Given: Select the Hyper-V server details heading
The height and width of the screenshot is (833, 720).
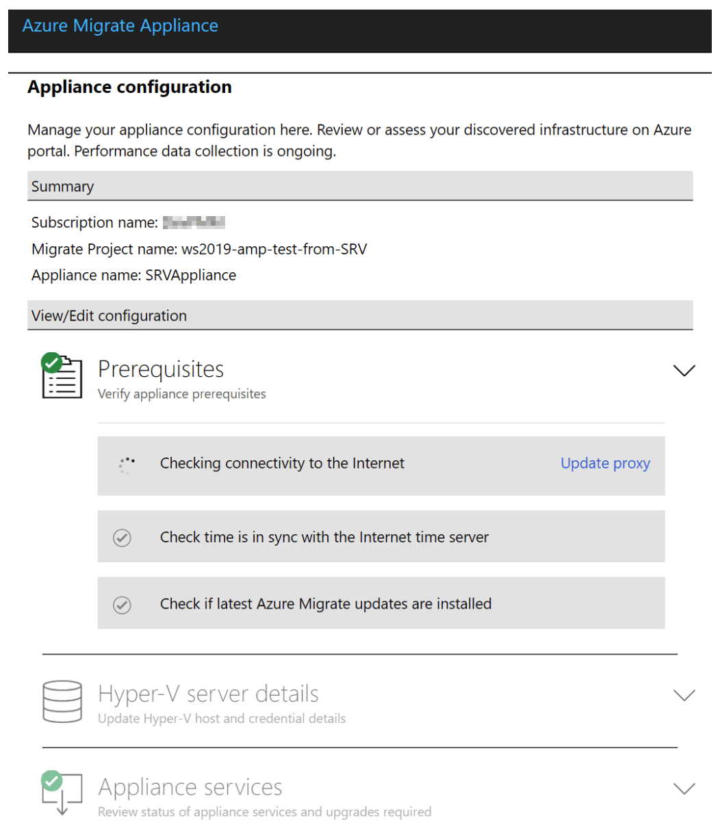Looking at the screenshot, I should coord(209,693).
